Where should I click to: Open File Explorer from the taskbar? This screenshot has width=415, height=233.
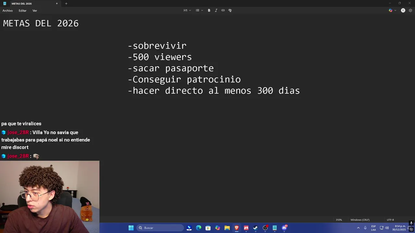tap(227, 228)
